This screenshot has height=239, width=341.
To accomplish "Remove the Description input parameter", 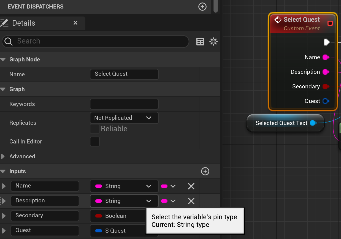I will [x=191, y=201].
